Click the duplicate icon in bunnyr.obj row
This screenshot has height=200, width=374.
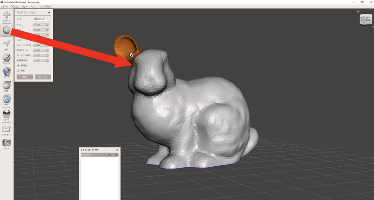[110, 155]
